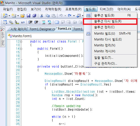Viewport: 140px width, 126px height.
Task: Open the New Project dropdown arrow
Action: click(9, 16)
